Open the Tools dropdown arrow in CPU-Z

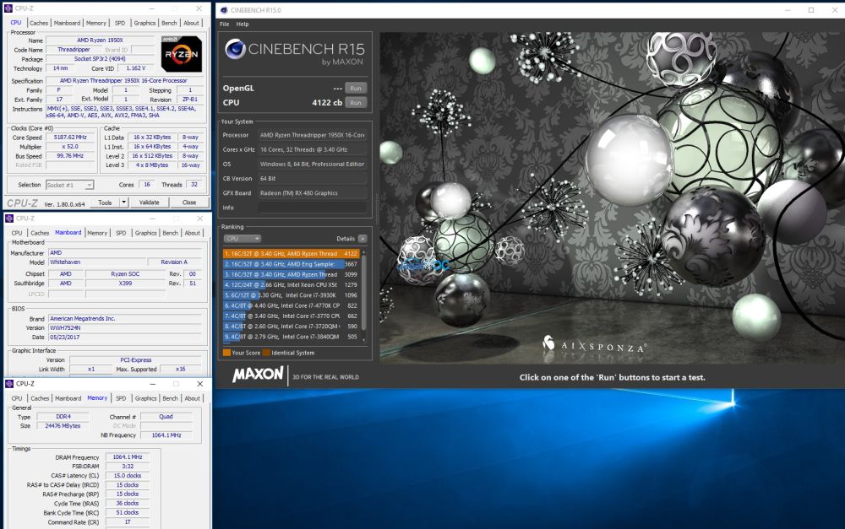(x=123, y=202)
